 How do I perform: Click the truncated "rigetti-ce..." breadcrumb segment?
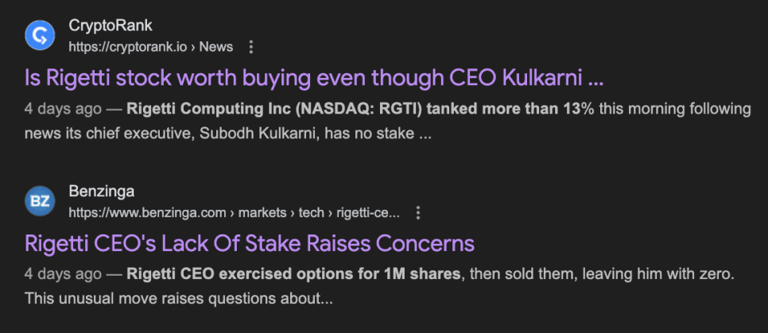(x=368, y=213)
